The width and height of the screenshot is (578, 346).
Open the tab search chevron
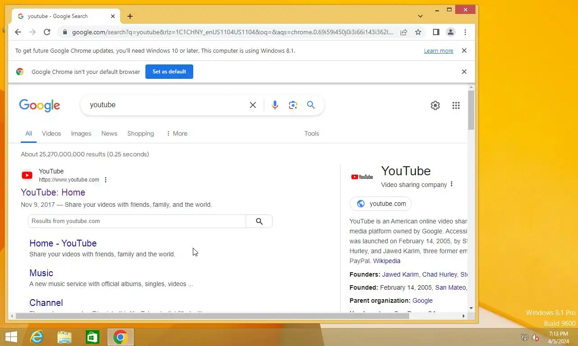pos(420,16)
